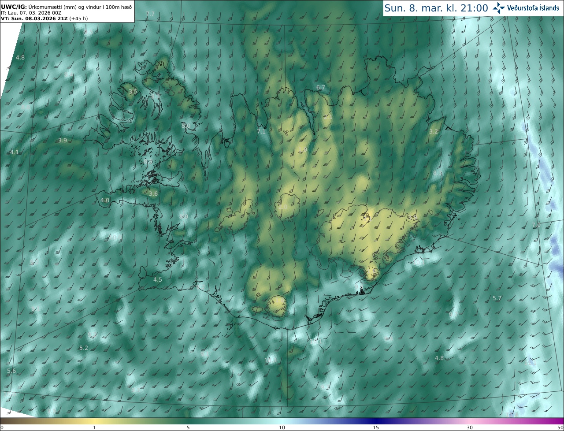The image size is (564, 431).
Task: Click the 7.1 value label on the map
Action: coord(261,131)
